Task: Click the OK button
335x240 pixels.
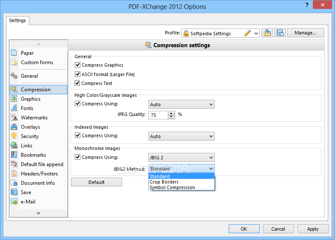Action: click(244, 229)
